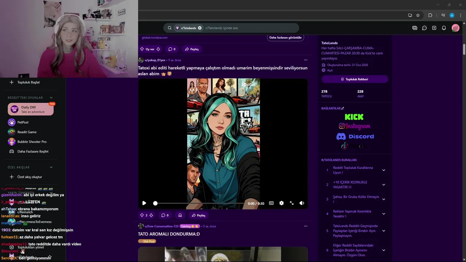
Task: Downvote the yakup_01yes video post
Action: pyautogui.click(x=151, y=215)
